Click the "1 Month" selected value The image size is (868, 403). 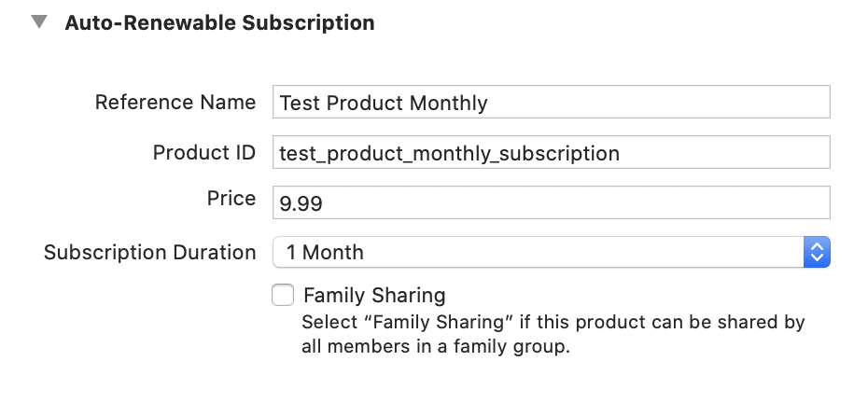(x=325, y=253)
